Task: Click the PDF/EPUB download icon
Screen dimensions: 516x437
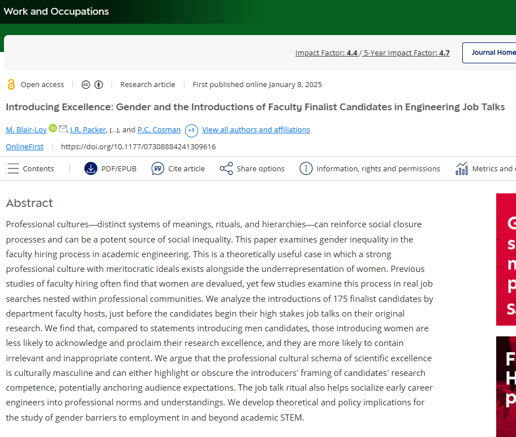Action: [91, 168]
